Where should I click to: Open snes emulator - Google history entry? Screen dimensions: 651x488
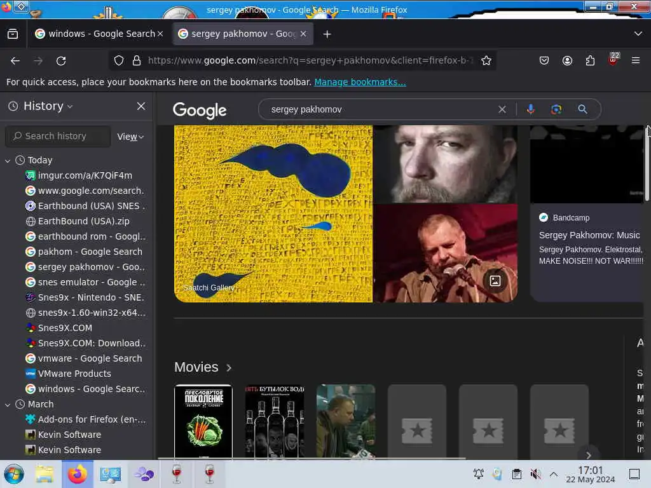(x=85, y=282)
